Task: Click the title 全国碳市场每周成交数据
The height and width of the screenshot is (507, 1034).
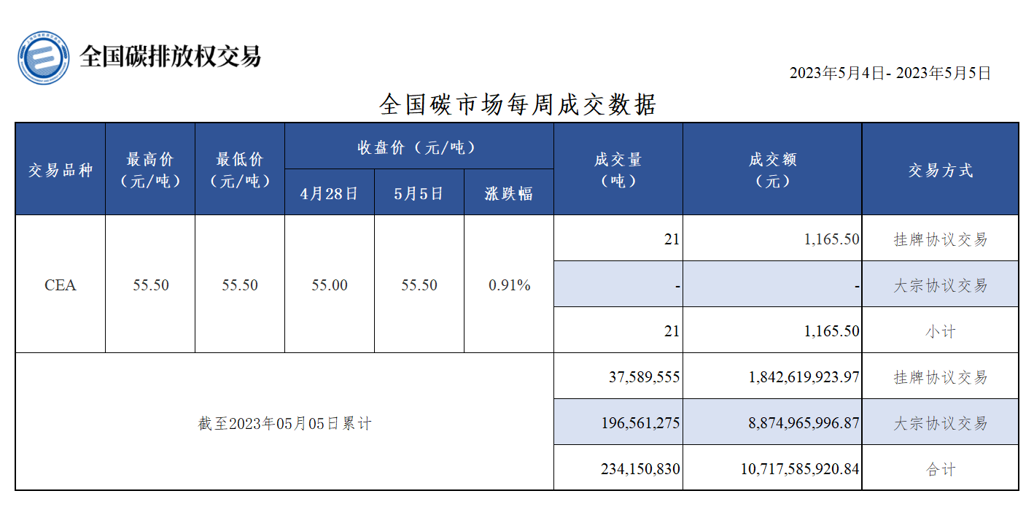Action: coord(518,104)
